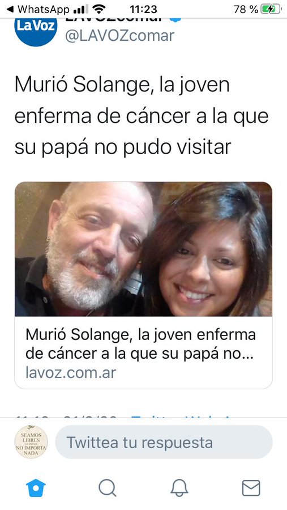
Task: Tap the cellular signal bars
Action: (80, 9)
